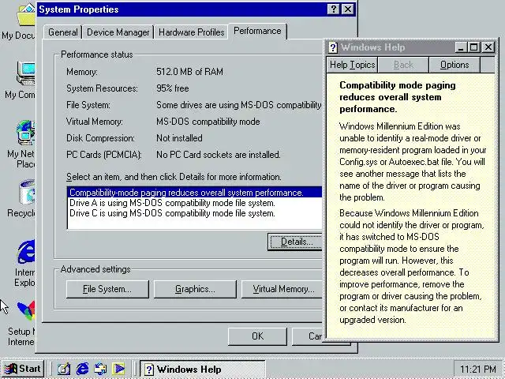Switch to the Hardware Profiles tab

(x=191, y=32)
